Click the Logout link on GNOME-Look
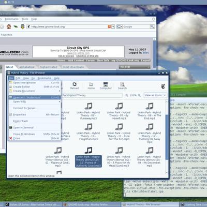Screen dimensions: 207x207 (x=145, y=60)
